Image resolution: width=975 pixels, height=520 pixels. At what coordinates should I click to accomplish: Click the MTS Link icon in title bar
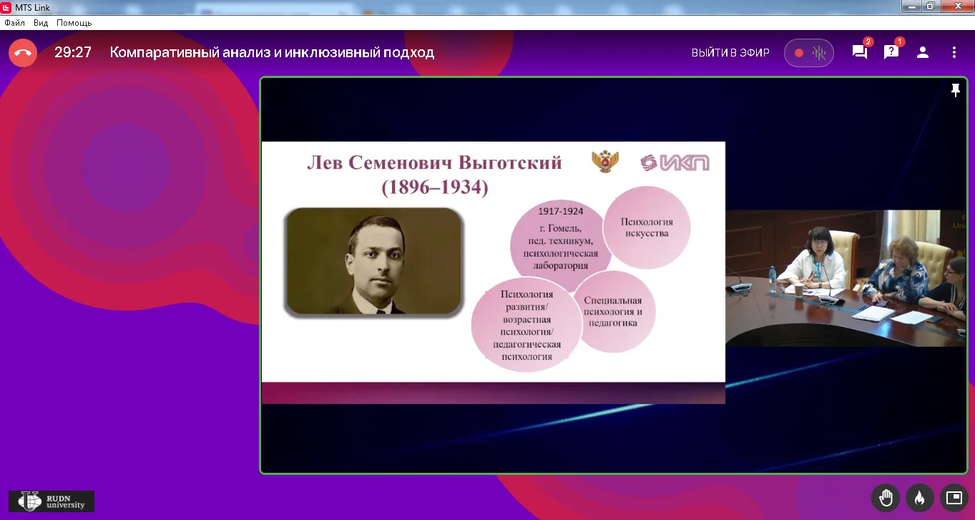pyautogui.click(x=6, y=6)
